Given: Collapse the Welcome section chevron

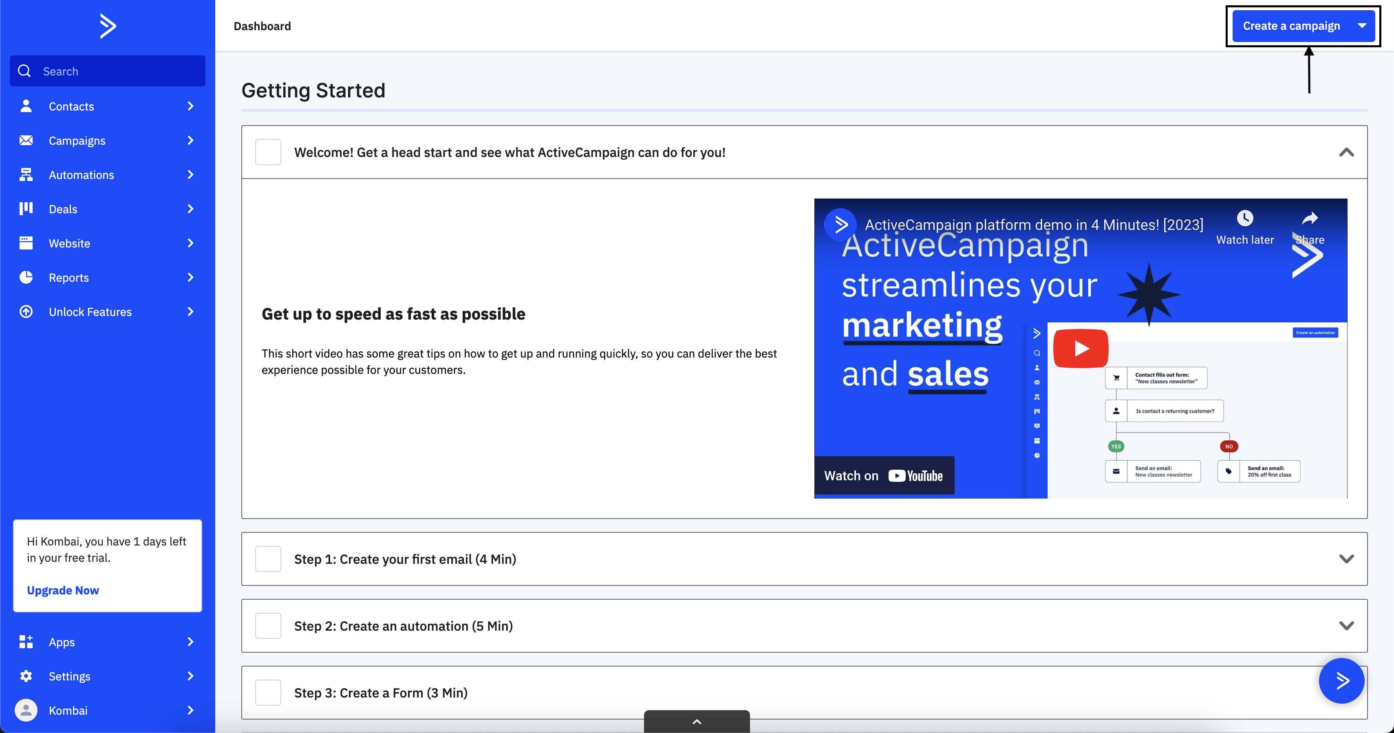Looking at the screenshot, I should pyautogui.click(x=1346, y=152).
